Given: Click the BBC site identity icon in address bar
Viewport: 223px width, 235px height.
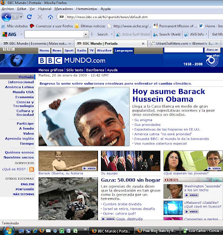Looking at the screenshot, I should click(62, 17).
